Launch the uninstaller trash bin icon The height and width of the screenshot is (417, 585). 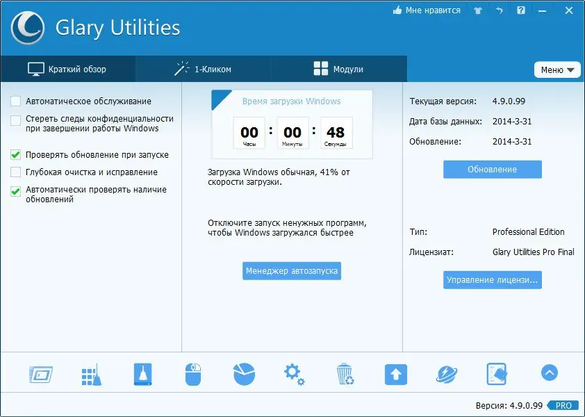tap(345, 373)
